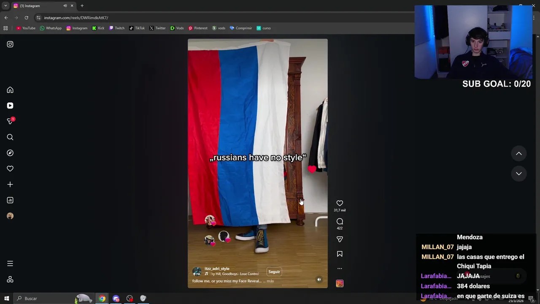Go to Instagram Home in sidebar
The width and height of the screenshot is (540, 304).
(10, 90)
